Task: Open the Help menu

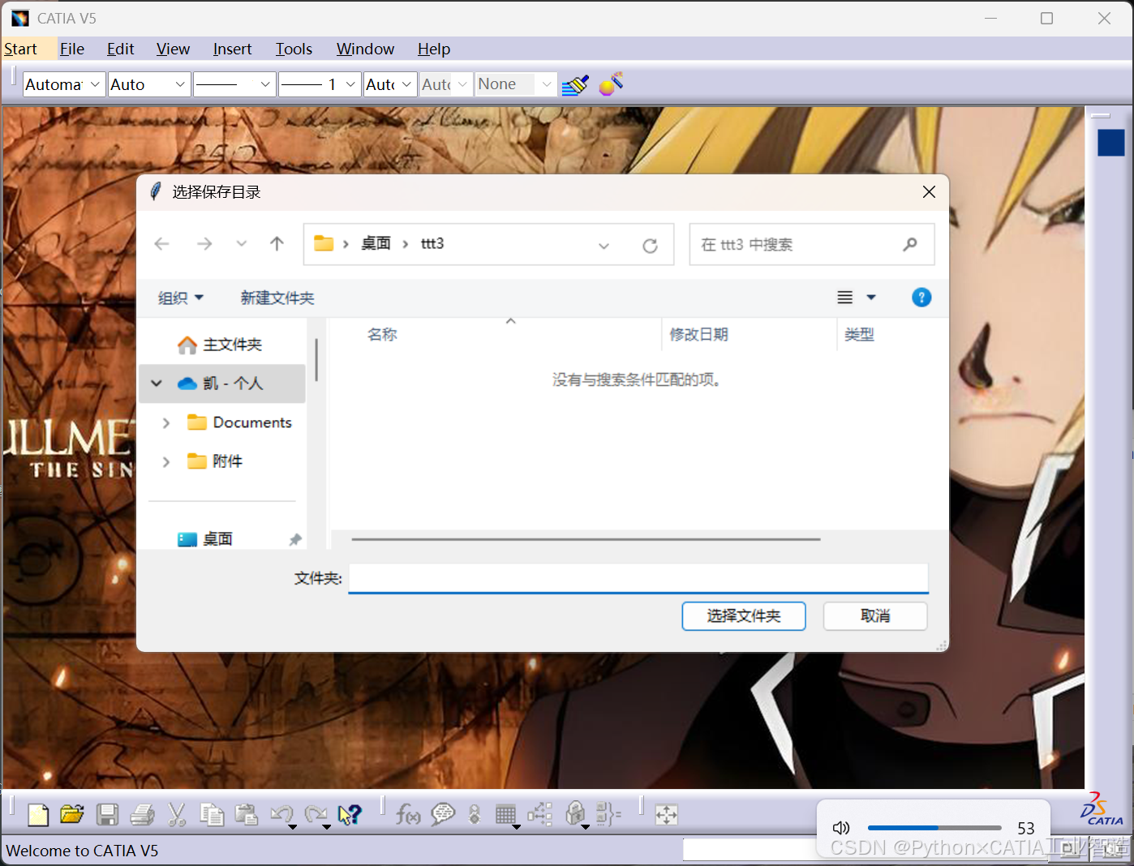Action: coord(434,49)
